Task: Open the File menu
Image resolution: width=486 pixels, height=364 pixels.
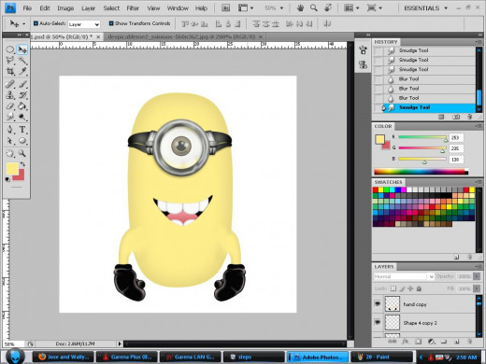Action: [27, 8]
